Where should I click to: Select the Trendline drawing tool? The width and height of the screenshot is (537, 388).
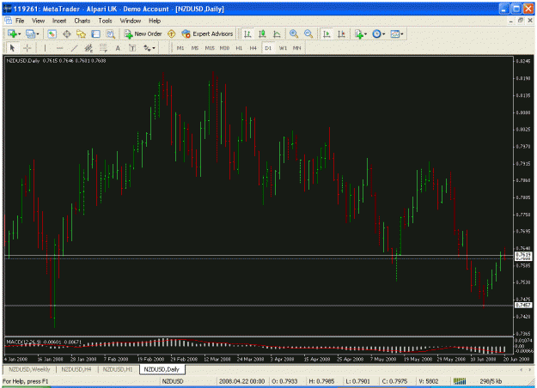[74, 48]
